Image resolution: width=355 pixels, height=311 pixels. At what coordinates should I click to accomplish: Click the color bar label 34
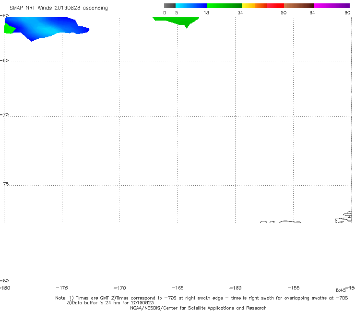[240, 12]
